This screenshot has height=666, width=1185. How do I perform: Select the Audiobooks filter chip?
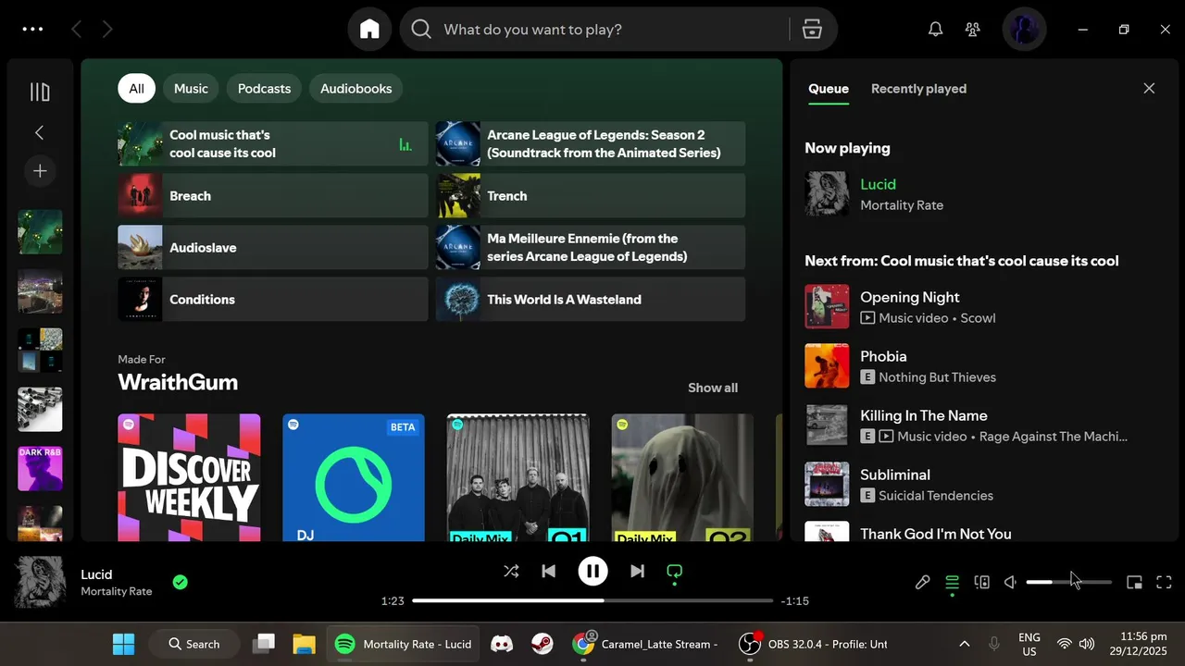[356, 89]
